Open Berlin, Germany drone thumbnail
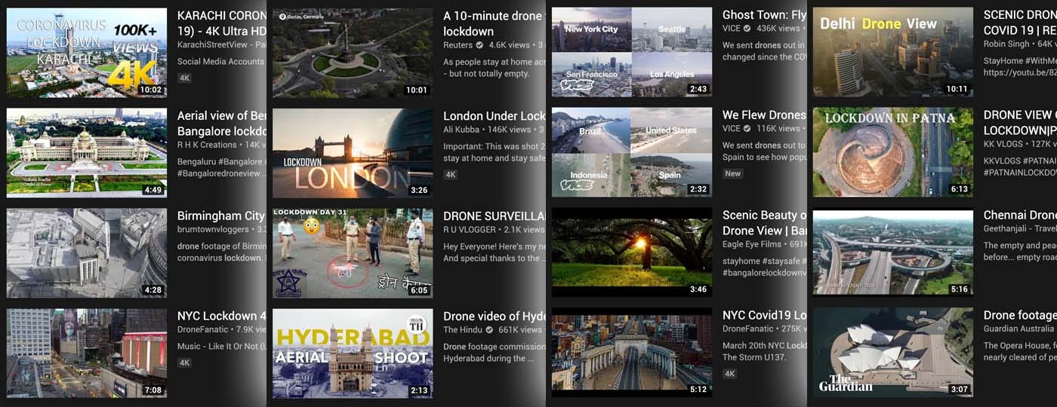The image size is (1057, 407). coord(353,53)
